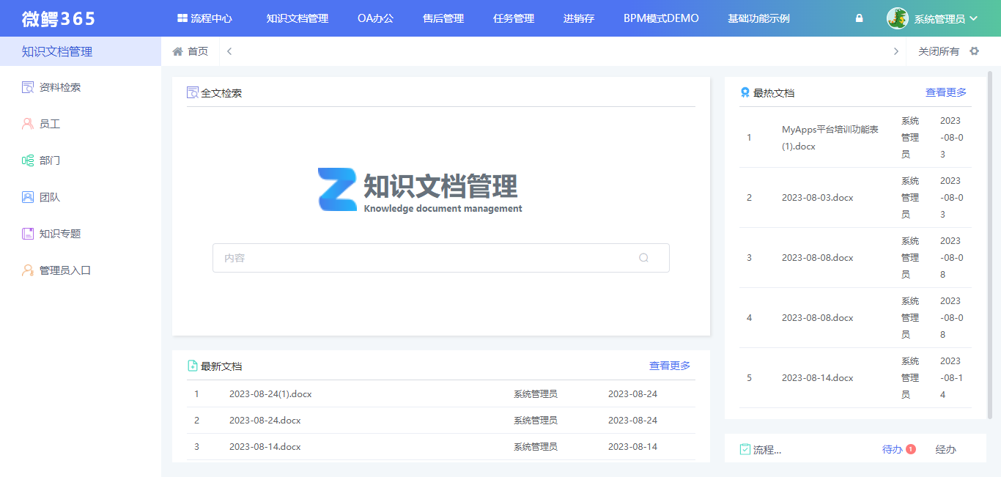Click the home icon on 首页 tab

pos(177,51)
